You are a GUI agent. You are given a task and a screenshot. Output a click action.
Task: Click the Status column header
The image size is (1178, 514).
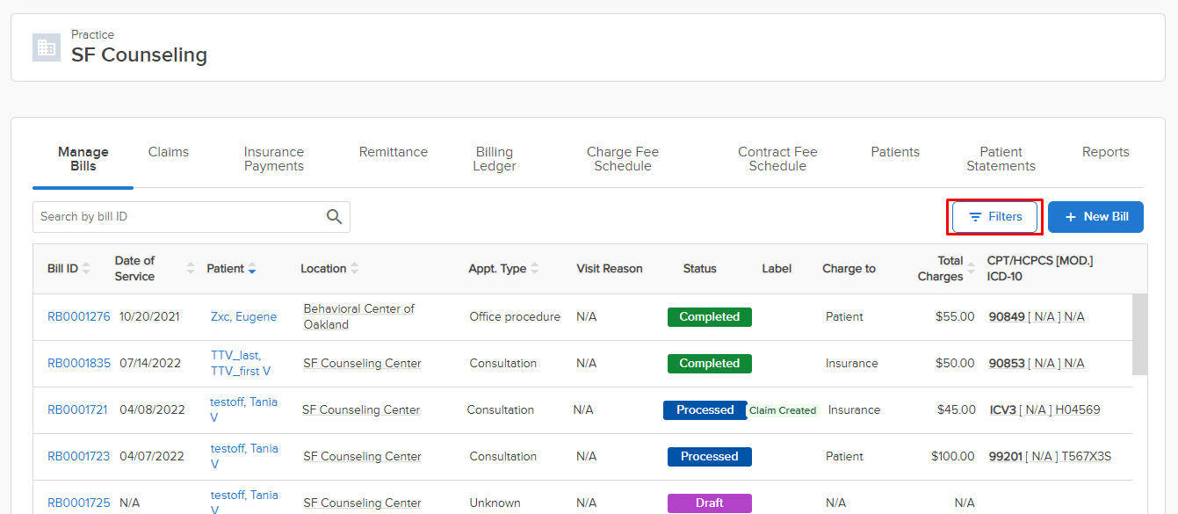[x=700, y=269]
